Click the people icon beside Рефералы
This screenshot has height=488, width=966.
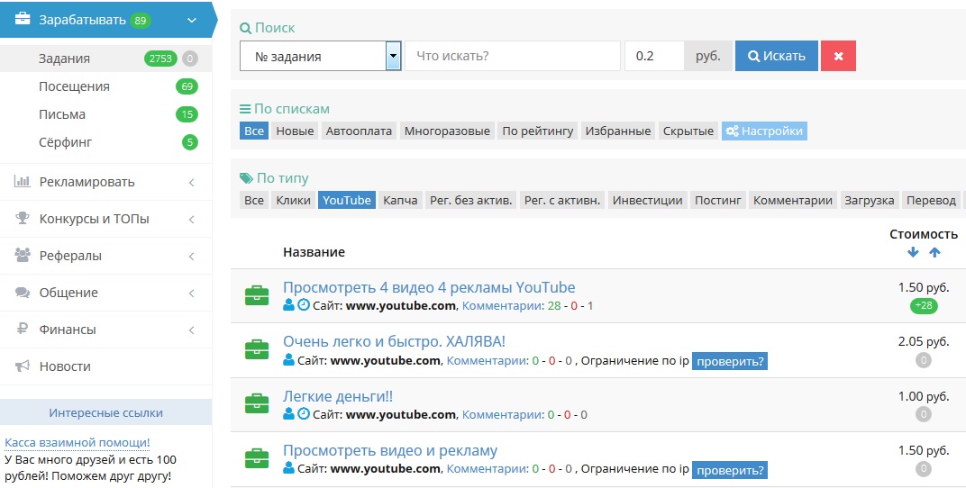23,256
